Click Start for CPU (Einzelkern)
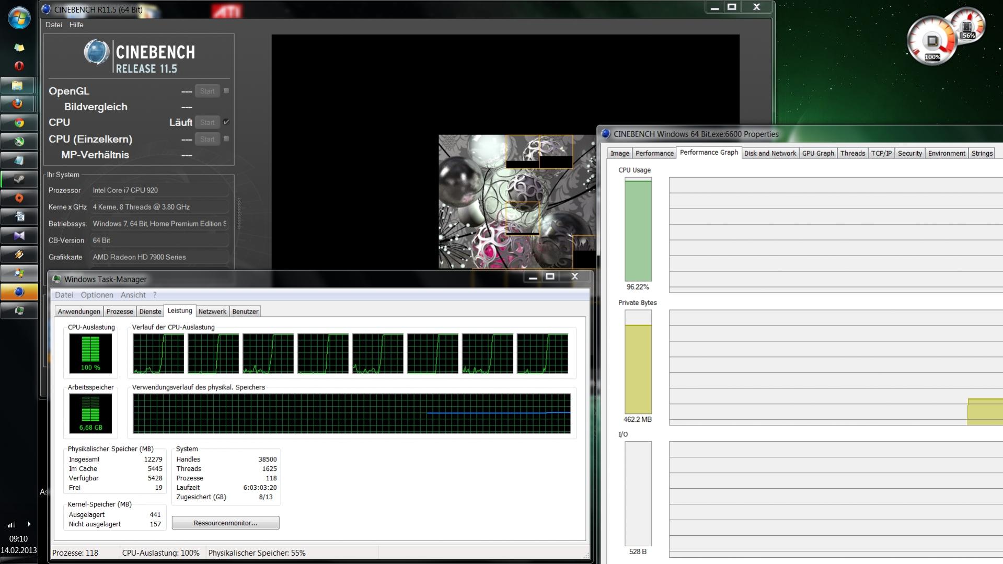This screenshot has width=1003, height=564. tap(207, 139)
